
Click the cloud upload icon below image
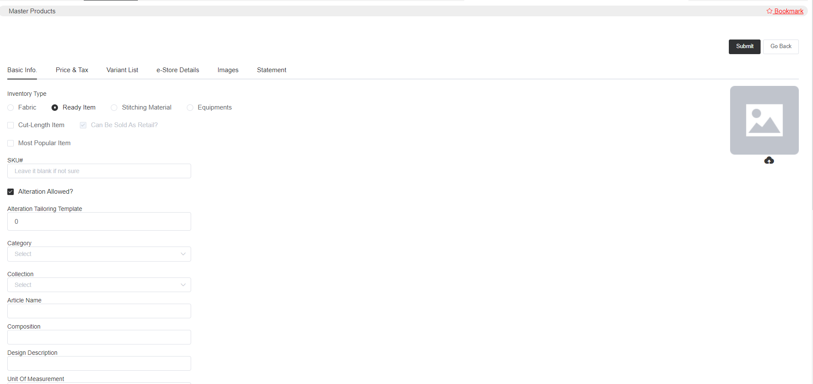(769, 161)
